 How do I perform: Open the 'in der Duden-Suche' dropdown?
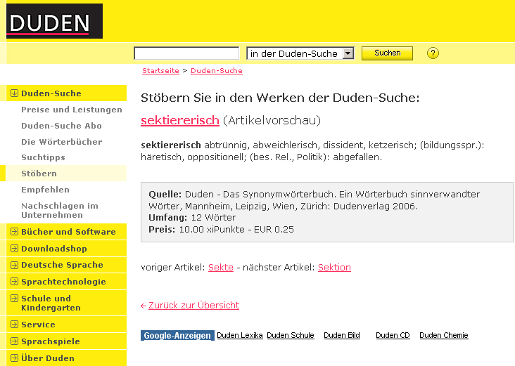[300, 53]
